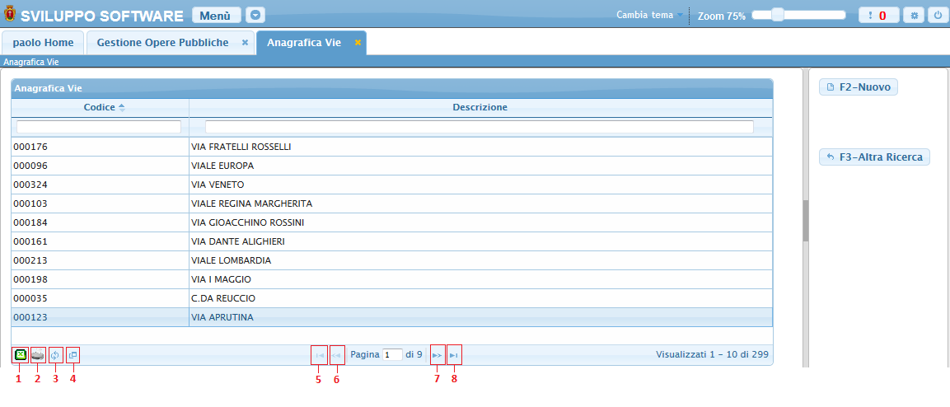This screenshot has height=407, width=950.
Task: Click the printer icon in the grid footer
Action: [x=38, y=355]
